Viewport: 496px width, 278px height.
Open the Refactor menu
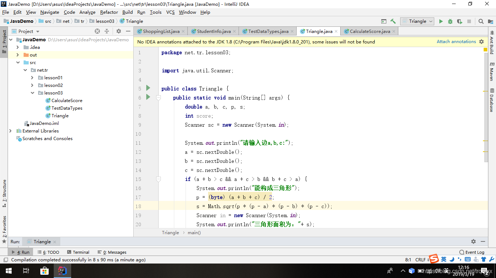click(x=109, y=12)
